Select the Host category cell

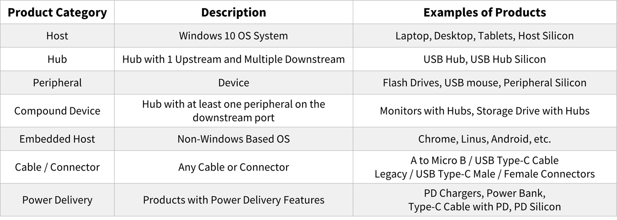coord(57,36)
